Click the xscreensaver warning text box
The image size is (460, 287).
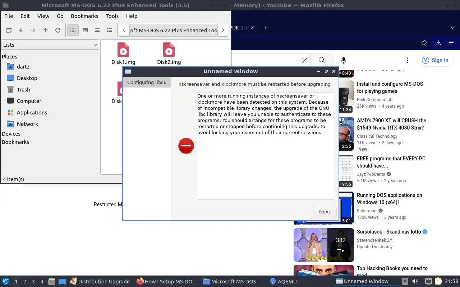265,146
